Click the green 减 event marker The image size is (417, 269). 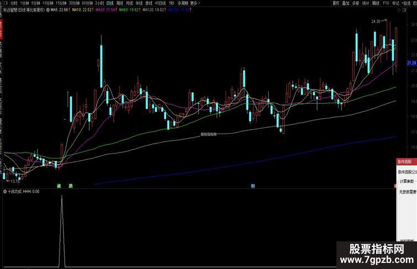[59, 186]
